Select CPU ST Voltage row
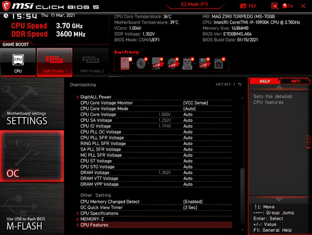The width and height of the screenshot is (312, 235). (x=156, y=161)
